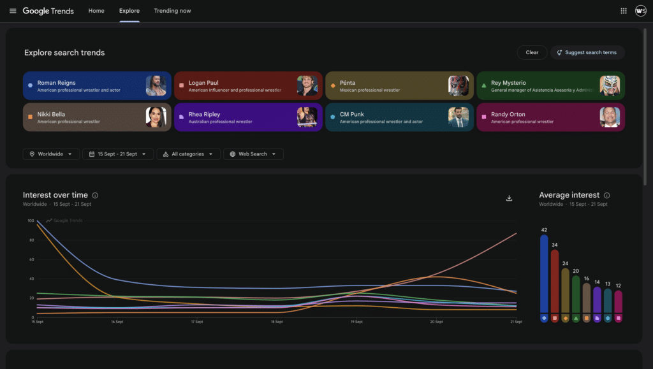
Task: Click the 19 Sept axis label
Action: coord(356,322)
